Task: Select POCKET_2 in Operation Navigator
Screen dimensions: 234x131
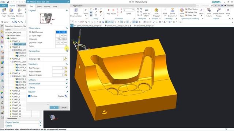Action: [x=16, y=47]
